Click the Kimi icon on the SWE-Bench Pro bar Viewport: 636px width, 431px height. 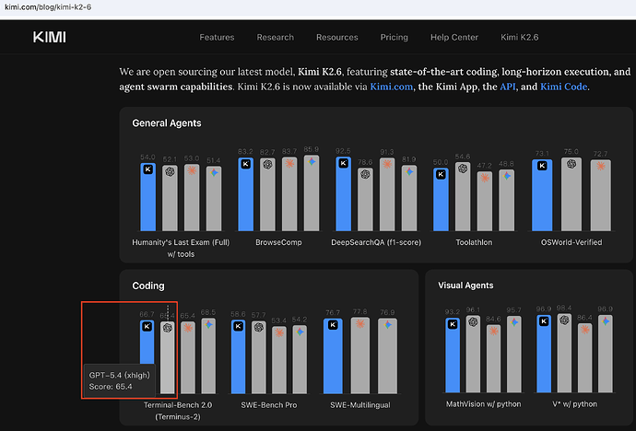[x=238, y=327]
